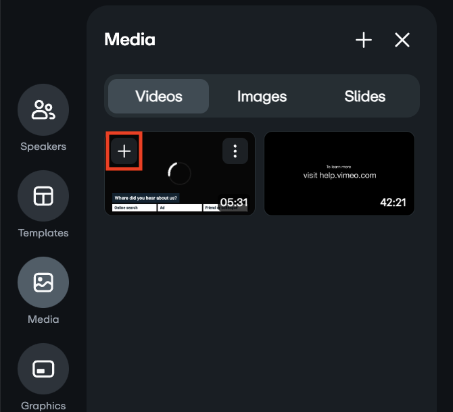Click the Graphics text label
Viewport: 453px width, 412px height.
click(x=43, y=406)
